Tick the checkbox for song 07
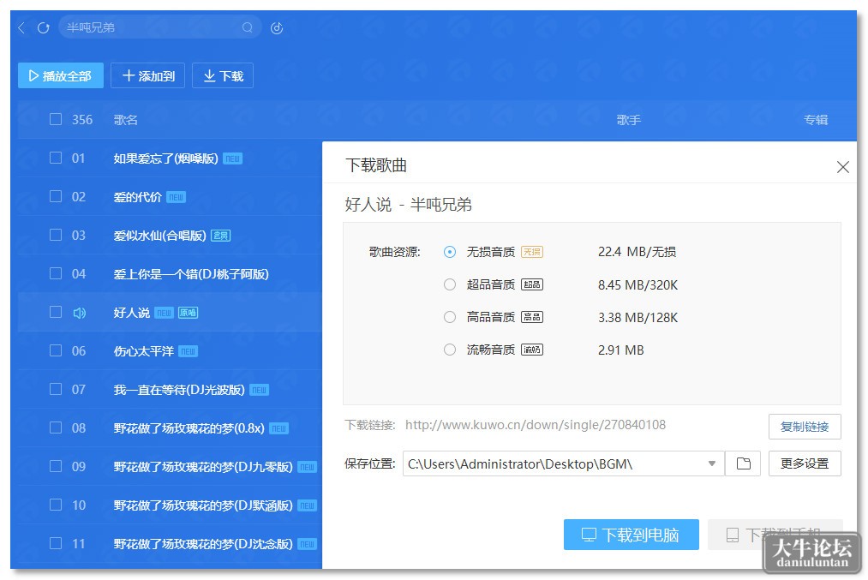Image resolution: width=868 pixels, height=580 pixels. pos(56,389)
